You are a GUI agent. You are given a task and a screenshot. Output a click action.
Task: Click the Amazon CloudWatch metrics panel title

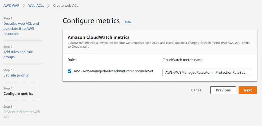pos(98,37)
